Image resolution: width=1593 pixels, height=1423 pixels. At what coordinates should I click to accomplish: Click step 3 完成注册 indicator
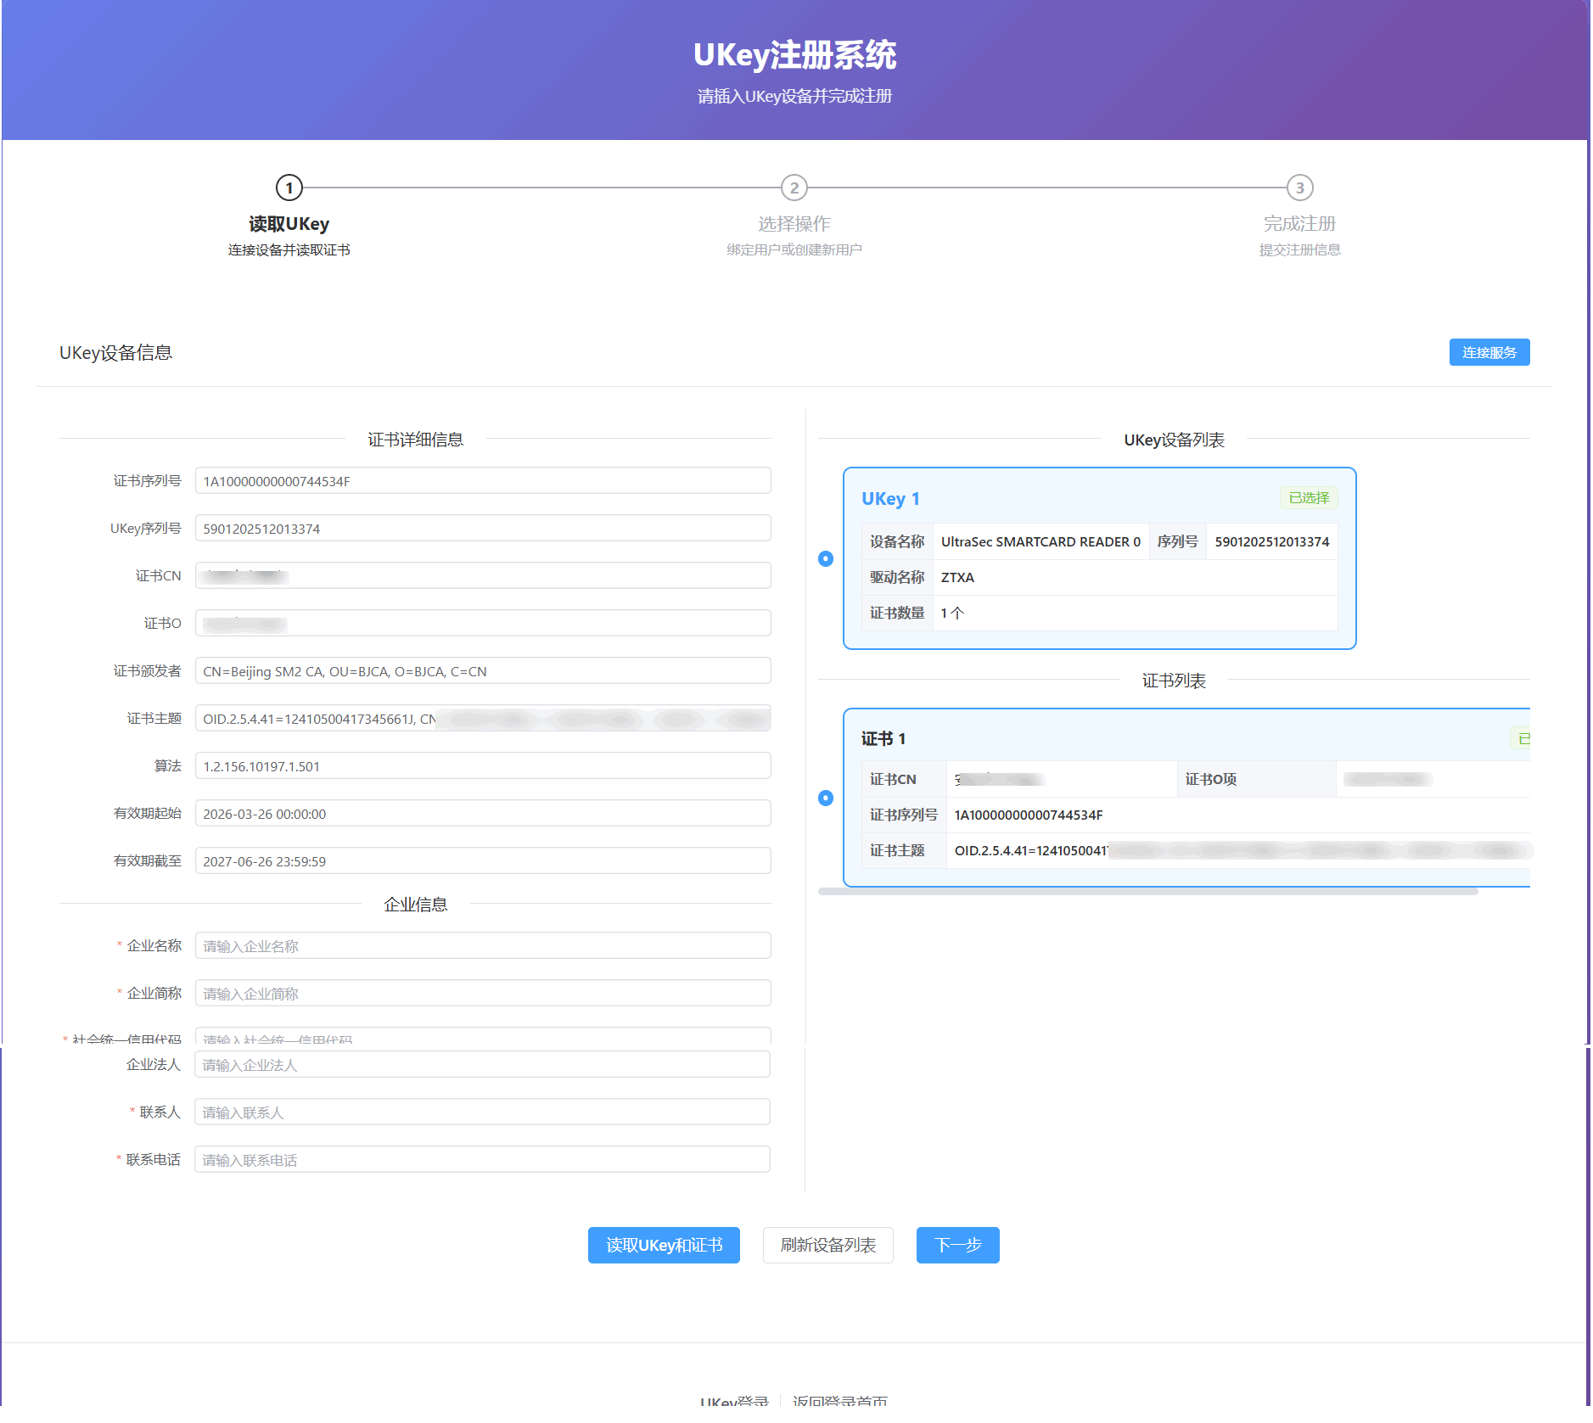1299,188
